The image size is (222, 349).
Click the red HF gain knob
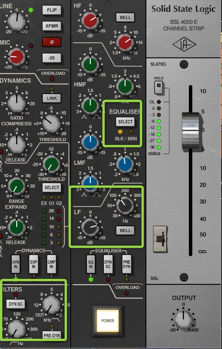(90, 21)
